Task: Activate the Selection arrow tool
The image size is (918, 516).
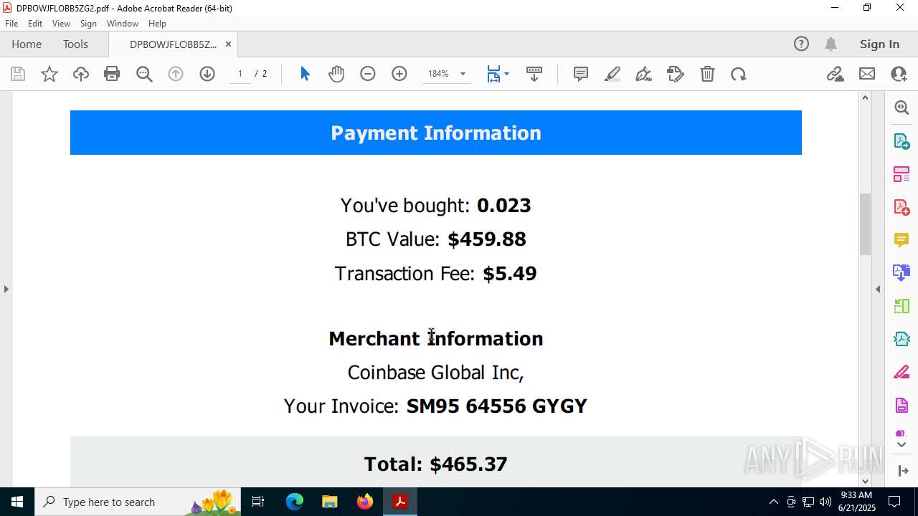Action: [x=305, y=74]
